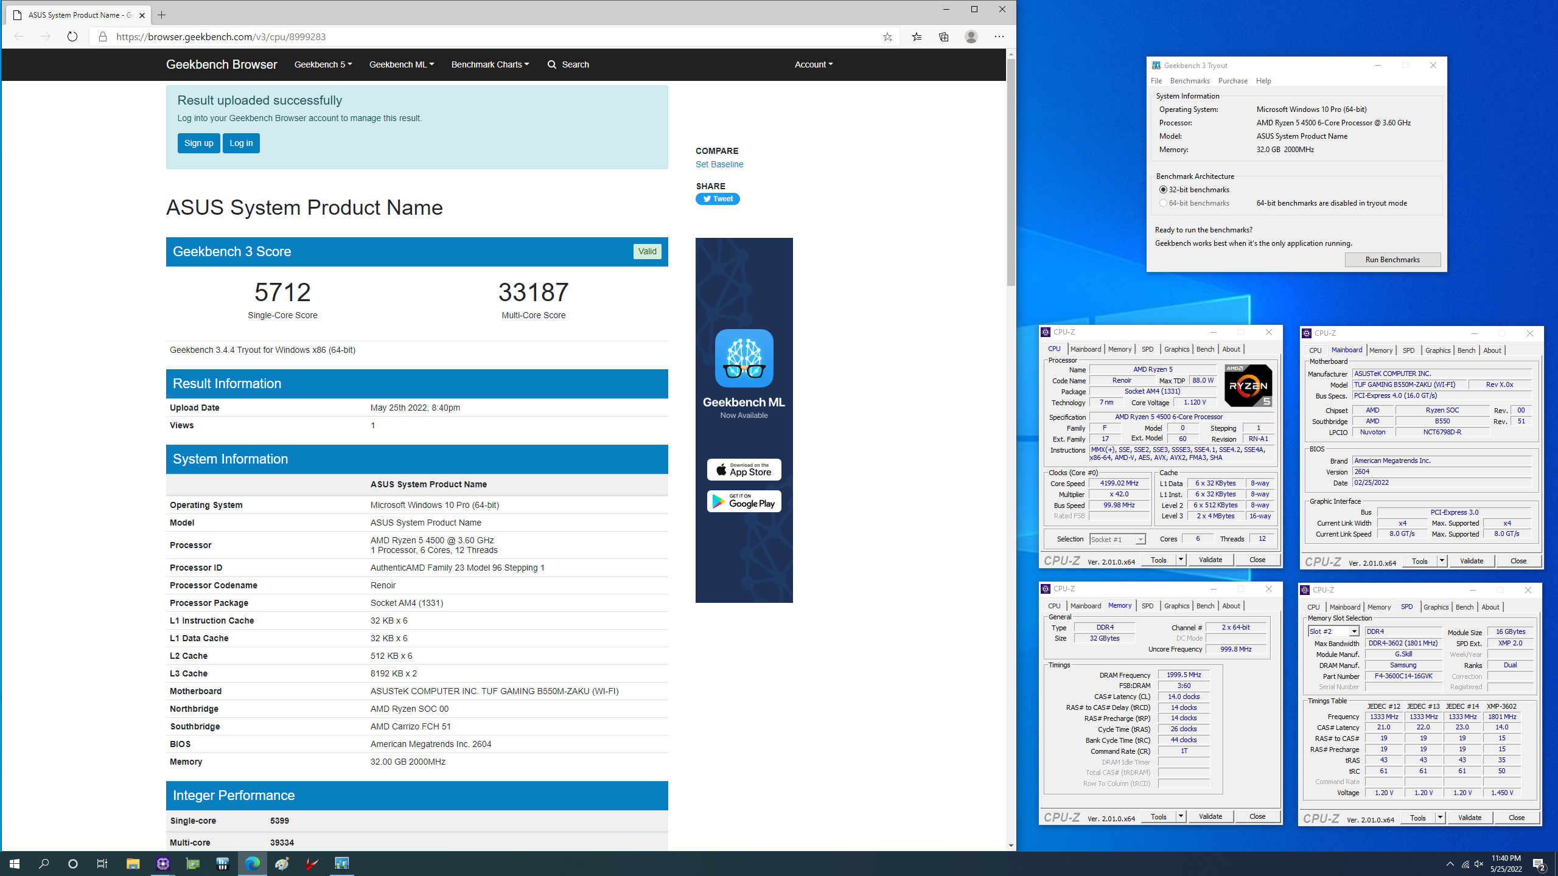Click the Geekbench ML brain logo
1558x876 pixels.
point(744,358)
